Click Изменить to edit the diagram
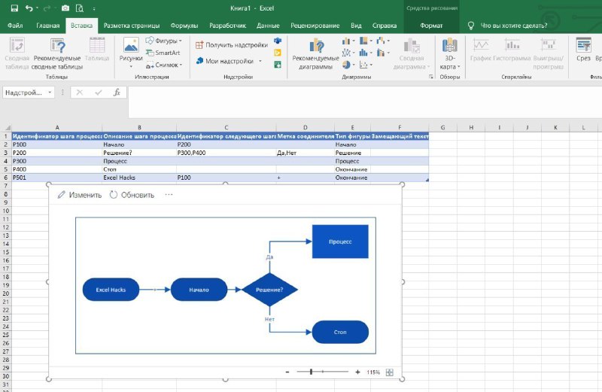 pos(80,195)
